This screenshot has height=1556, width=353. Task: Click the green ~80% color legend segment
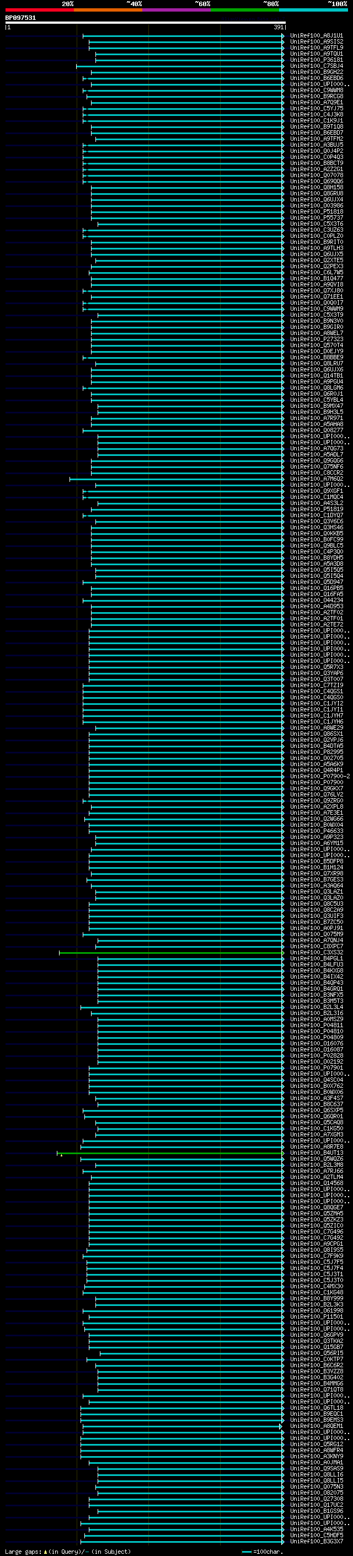pos(245,10)
